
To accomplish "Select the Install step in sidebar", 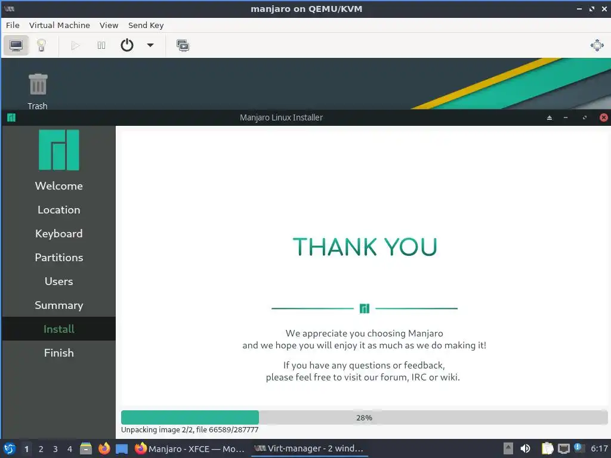I will click(59, 329).
